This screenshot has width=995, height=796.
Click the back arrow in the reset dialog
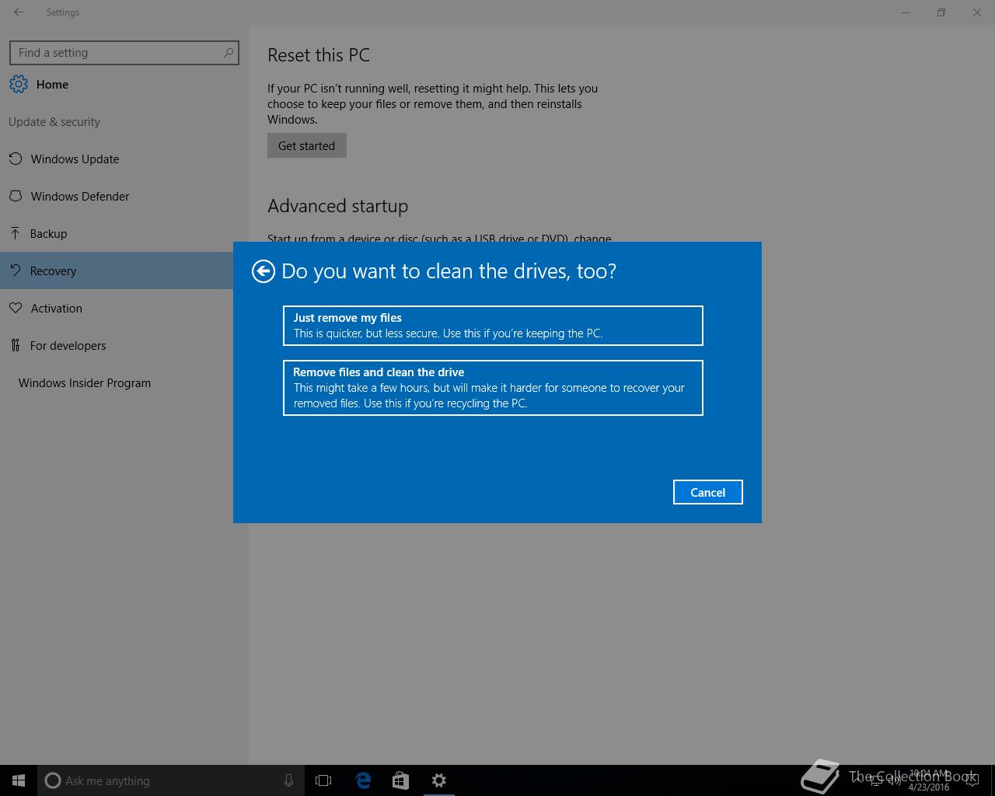pyautogui.click(x=264, y=271)
